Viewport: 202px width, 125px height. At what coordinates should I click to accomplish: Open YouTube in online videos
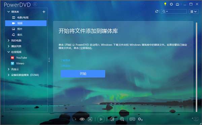pyautogui.click(x=22, y=58)
